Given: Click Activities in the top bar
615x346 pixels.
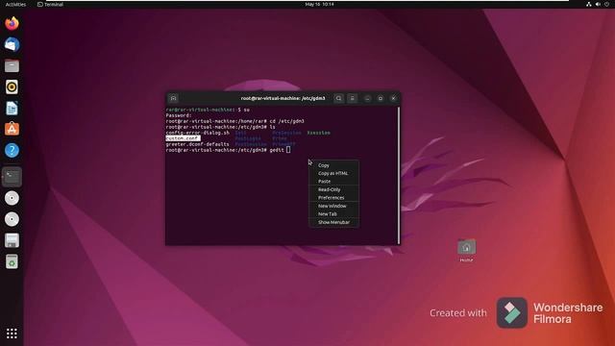Looking at the screenshot, I should point(15,4).
